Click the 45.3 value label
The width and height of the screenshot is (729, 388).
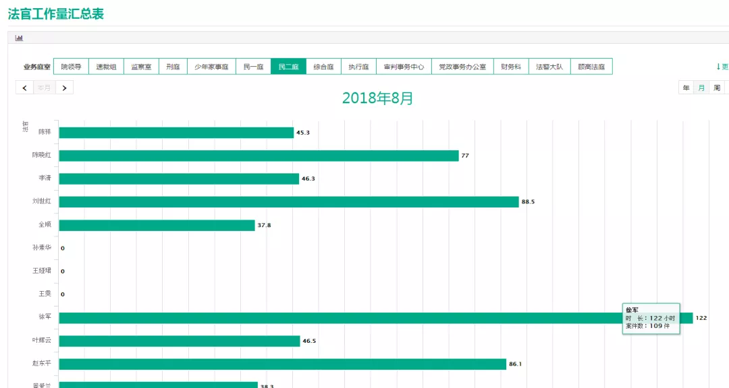[x=303, y=133]
